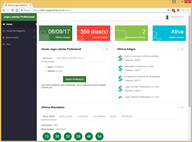Viewport: 192px width, 142px height.
Task: Close the Últimos Resultados panel
Action: [182, 107]
